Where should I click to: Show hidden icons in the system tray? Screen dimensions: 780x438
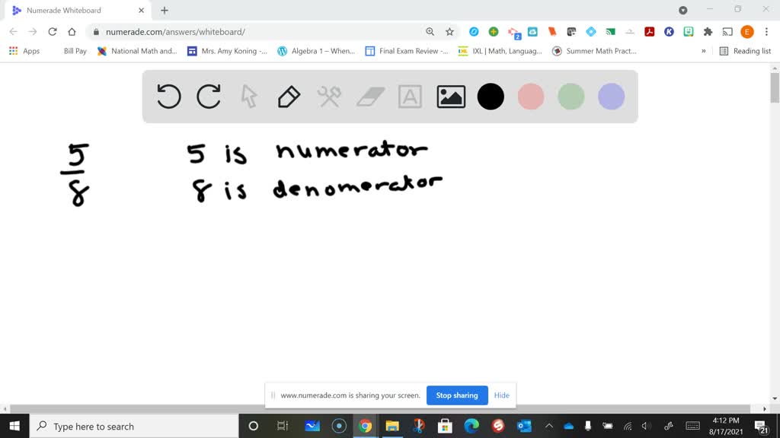pos(548,427)
